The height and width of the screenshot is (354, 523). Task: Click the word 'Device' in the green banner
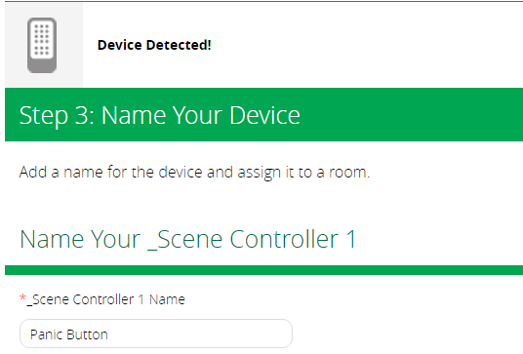264,115
